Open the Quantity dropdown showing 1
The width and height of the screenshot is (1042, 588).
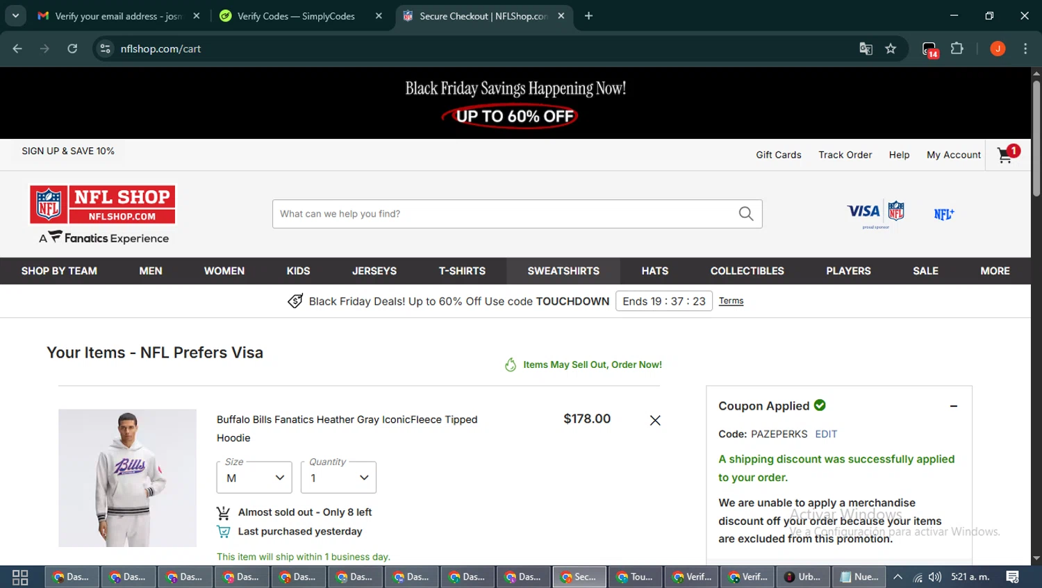click(338, 478)
